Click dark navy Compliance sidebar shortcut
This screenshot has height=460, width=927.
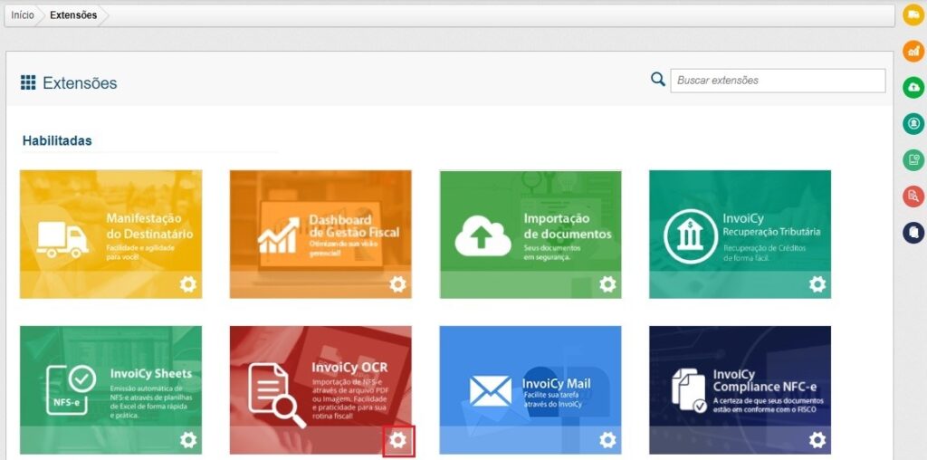tap(913, 232)
